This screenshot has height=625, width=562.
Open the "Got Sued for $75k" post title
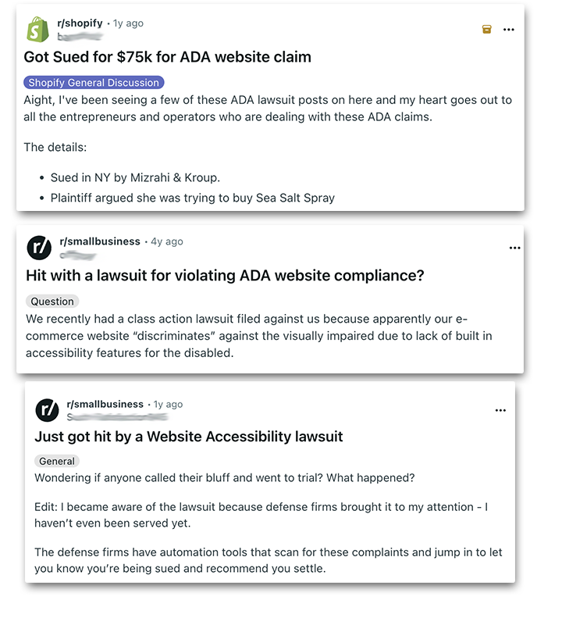click(x=167, y=57)
